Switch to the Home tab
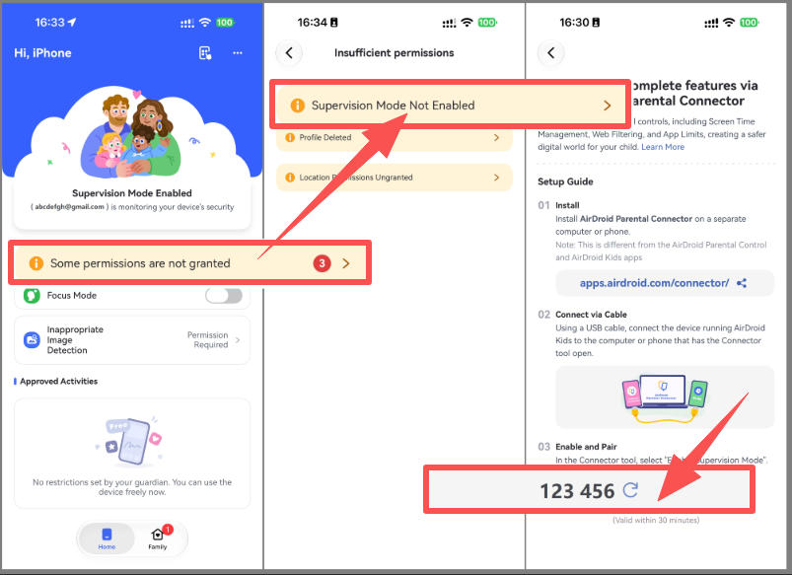This screenshot has height=575, width=792. pos(107,539)
